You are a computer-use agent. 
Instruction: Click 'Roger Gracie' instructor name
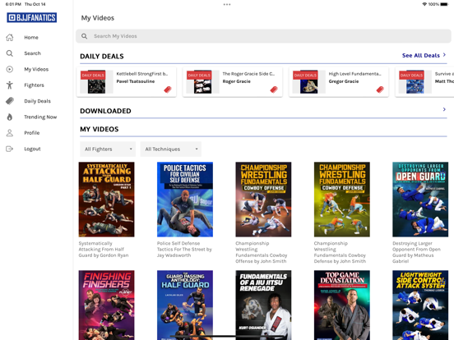coord(237,81)
